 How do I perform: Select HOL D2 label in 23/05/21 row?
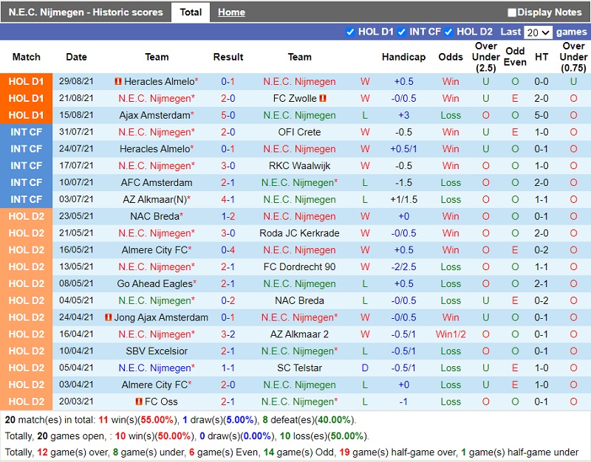click(x=26, y=216)
